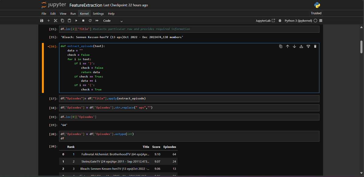Click the Python logo icon

(x=317, y=5)
